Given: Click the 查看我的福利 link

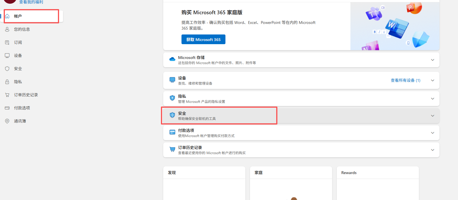Looking at the screenshot, I should click(x=31, y=2).
